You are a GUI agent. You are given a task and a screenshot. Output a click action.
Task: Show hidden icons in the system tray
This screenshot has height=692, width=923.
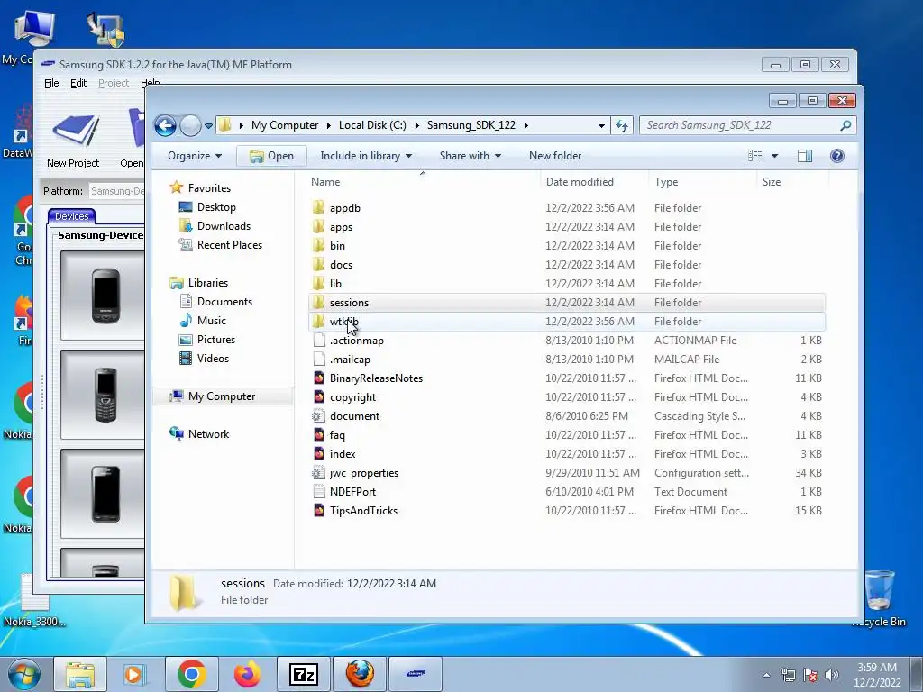click(766, 675)
